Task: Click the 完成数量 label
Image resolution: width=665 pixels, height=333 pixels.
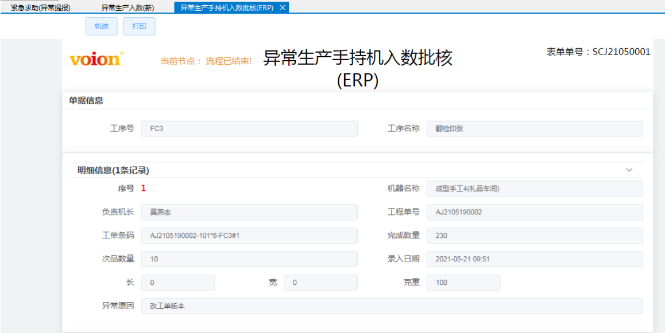Action: tap(404, 236)
